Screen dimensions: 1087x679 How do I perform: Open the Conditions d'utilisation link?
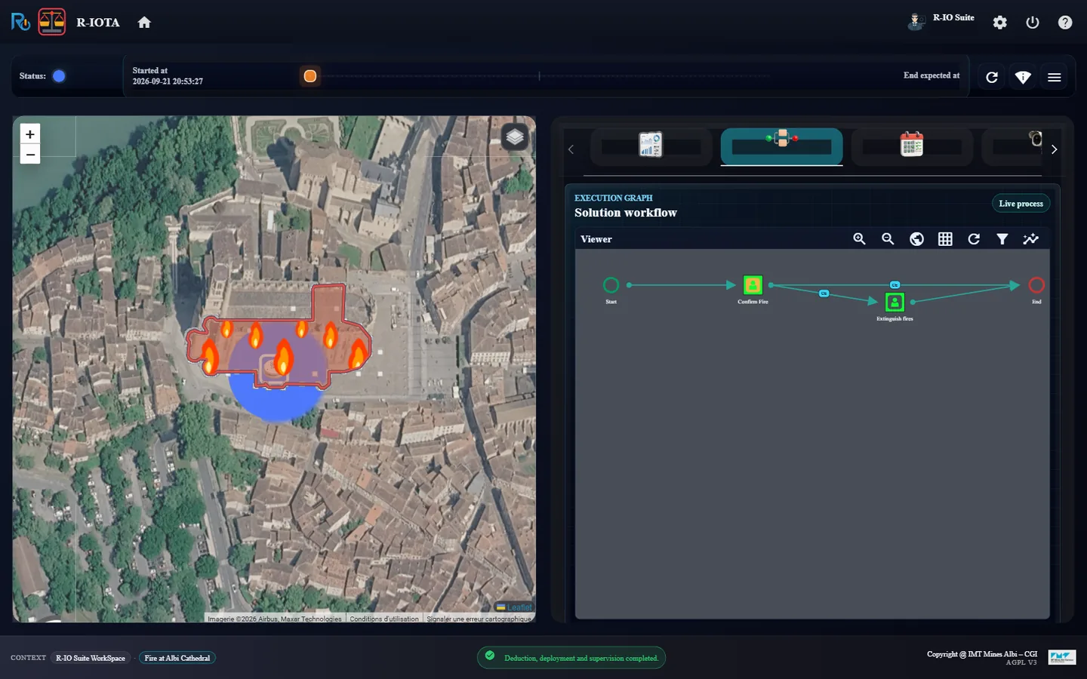[x=384, y=619]
